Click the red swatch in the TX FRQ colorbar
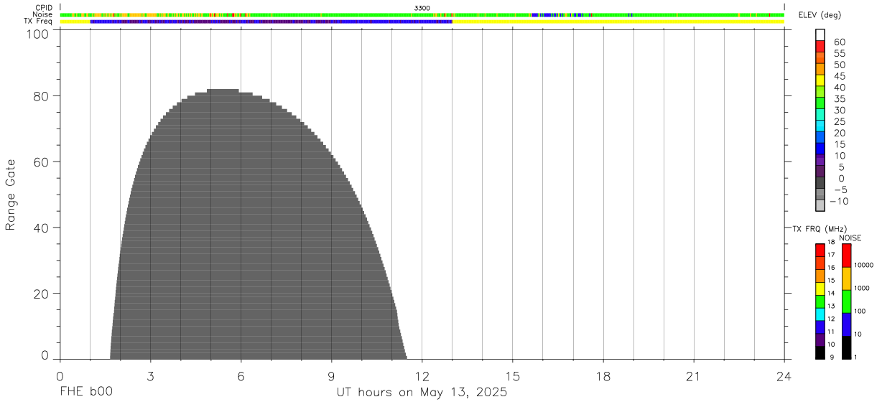This screenshot has width=882, height=407. point(820,249)
